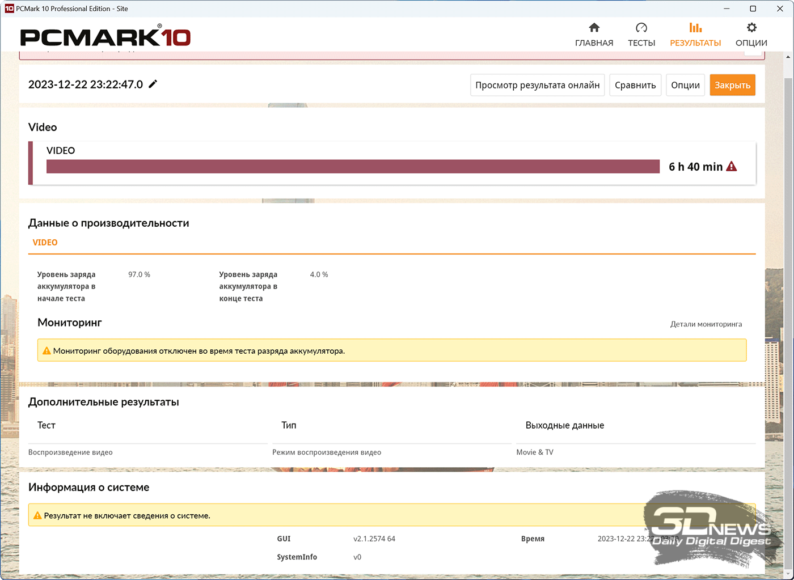This screenshot has height=580, width=794.
Task: Click the VIDEO battery life result bar
Action: [353, 166]
